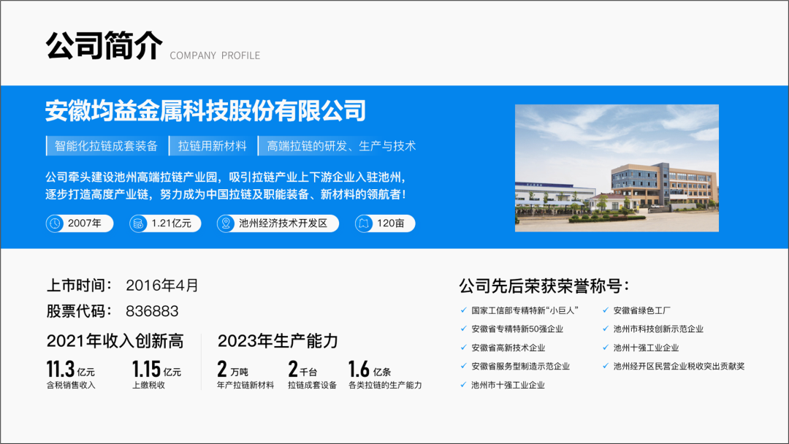789x444 pixels.
Task: Select the honor text 安徽省专精特新50强企业
Action: 517,329
